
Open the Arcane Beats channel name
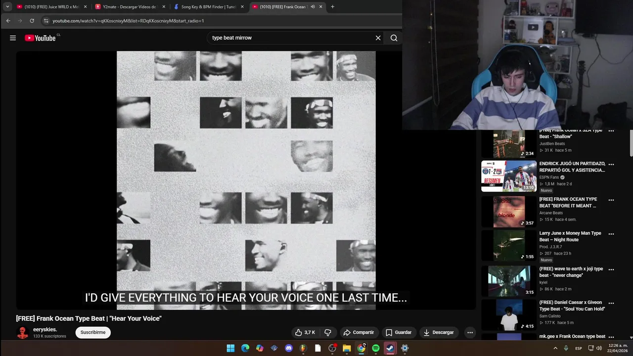pos(551,213)
